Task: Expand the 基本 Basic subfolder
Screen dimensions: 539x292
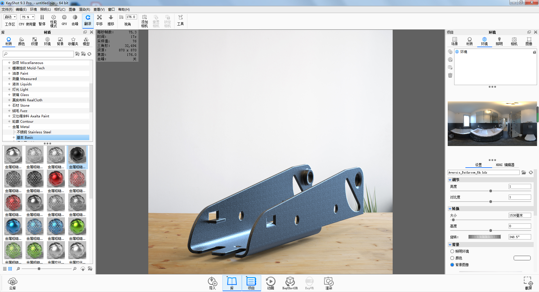Action: [x=14, y=137]
